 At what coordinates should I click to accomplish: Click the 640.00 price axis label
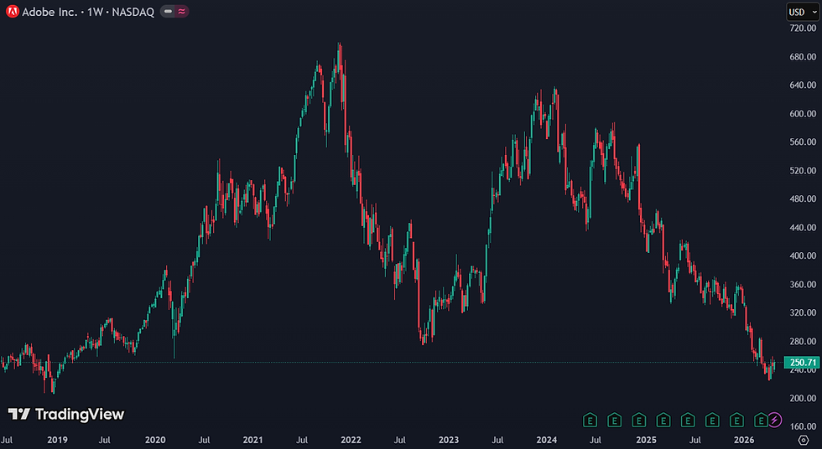pyautogui.click(x=803, y=85)
